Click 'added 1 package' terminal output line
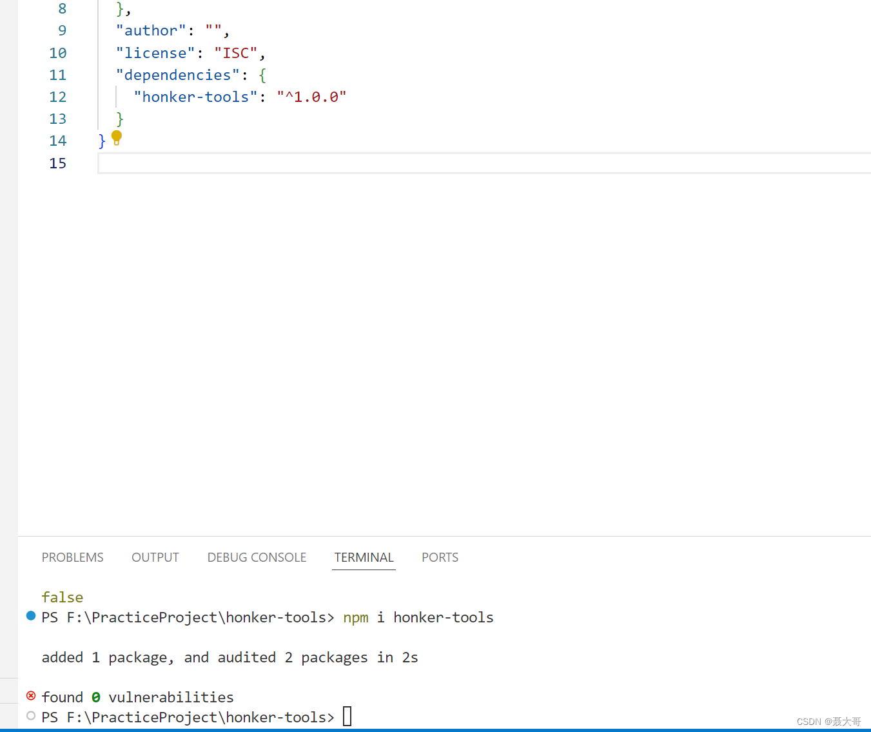The image size is (871, 732). coord(230,657)
